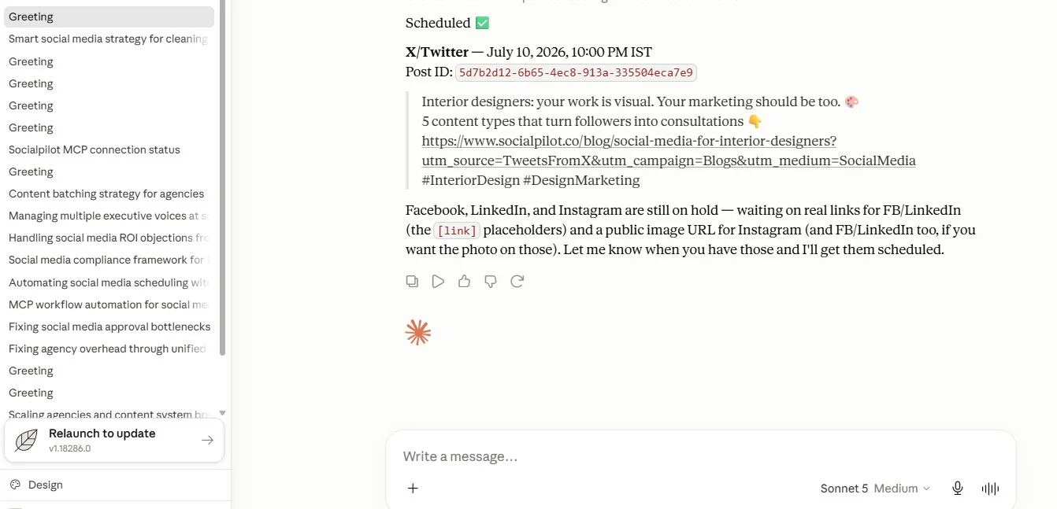This screenshot has width=1057, height=509.
Task: Copy the assistant response
Action: (x=412, y=281)
